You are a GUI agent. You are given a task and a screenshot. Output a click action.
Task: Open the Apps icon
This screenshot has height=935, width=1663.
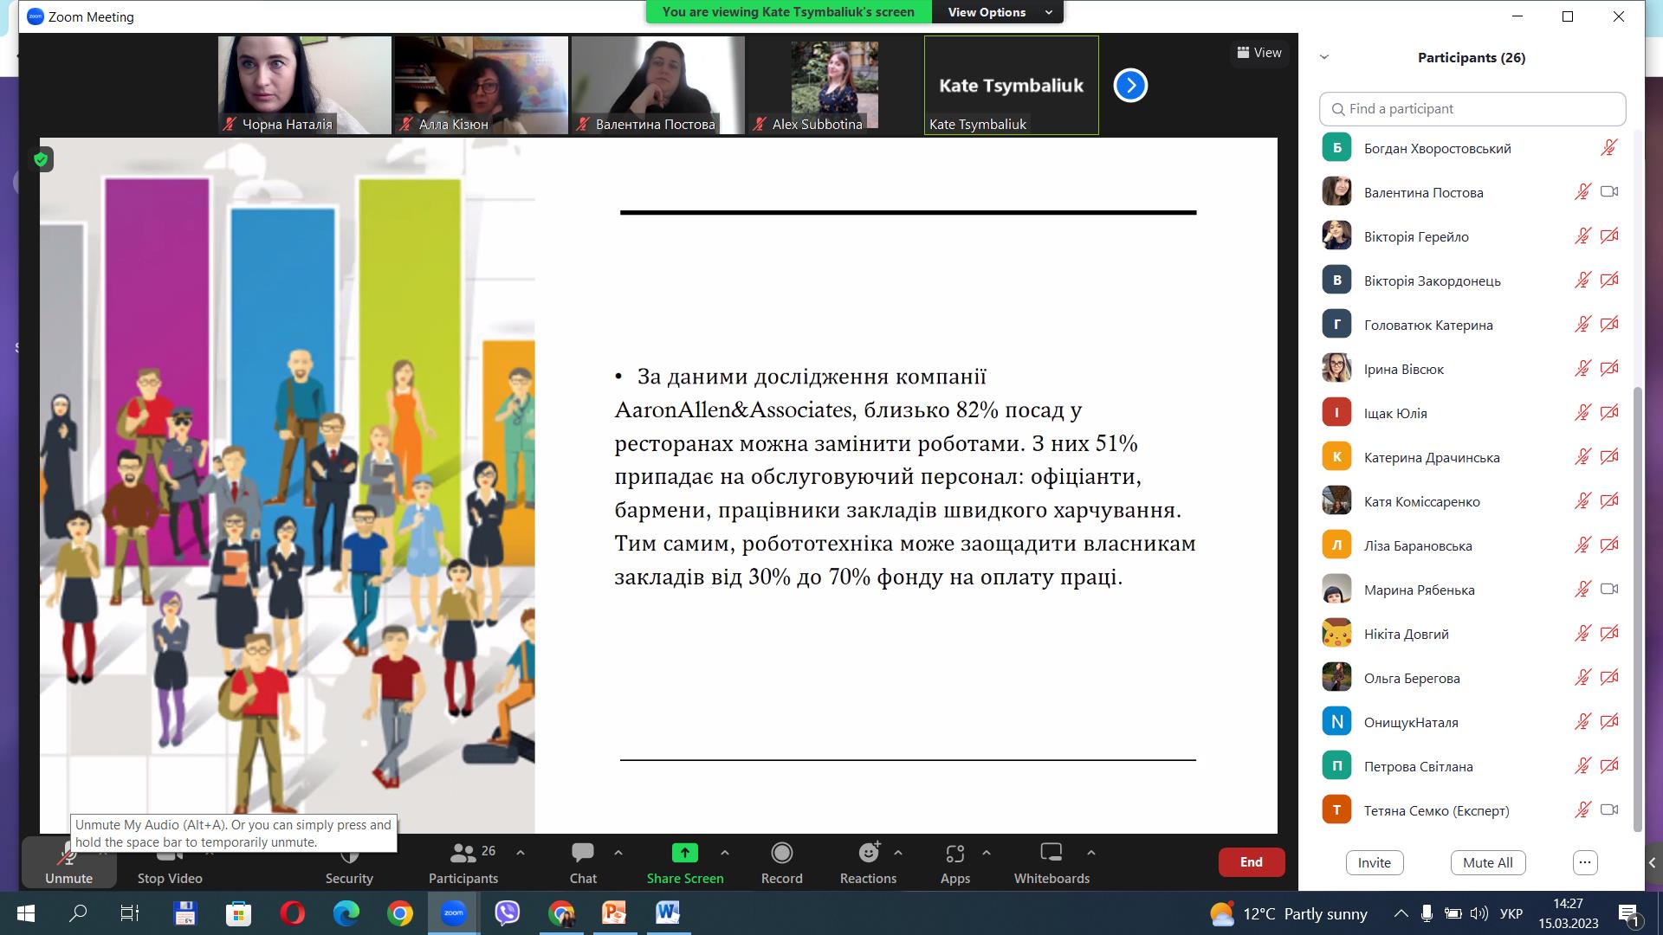[x=954, y=854]
